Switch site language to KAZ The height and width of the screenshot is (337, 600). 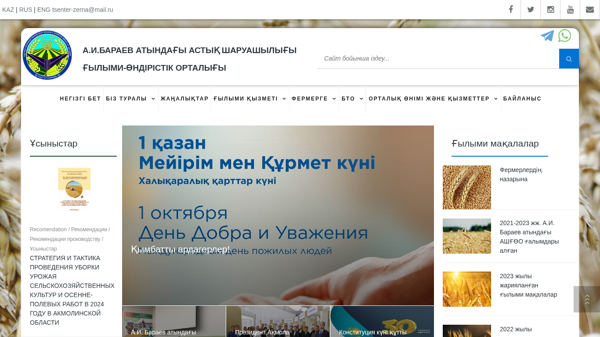pyautogui.click(x=8, y=10)
